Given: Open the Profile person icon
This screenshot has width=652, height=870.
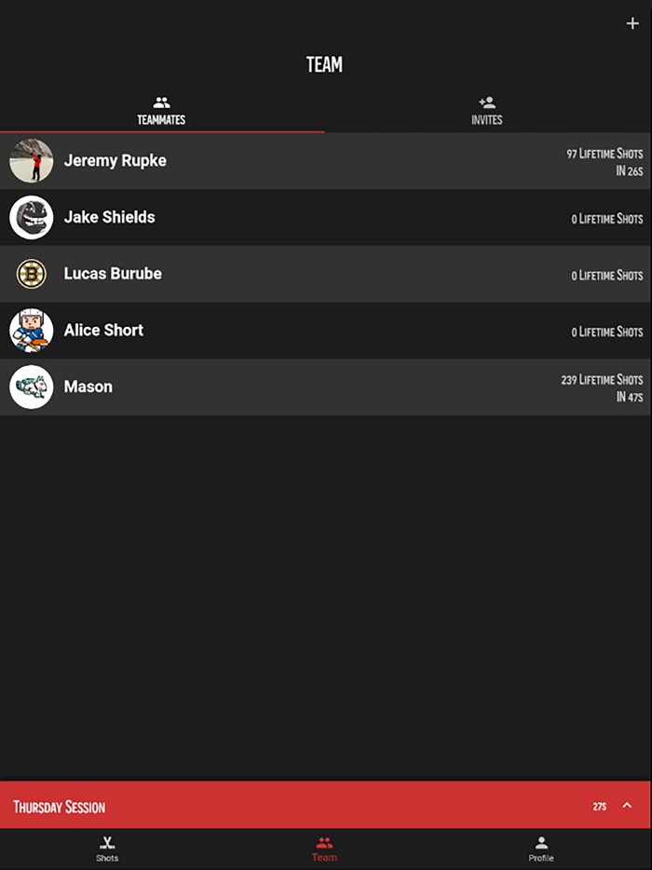Looking at the screenshot, I should tap(541, 843).
